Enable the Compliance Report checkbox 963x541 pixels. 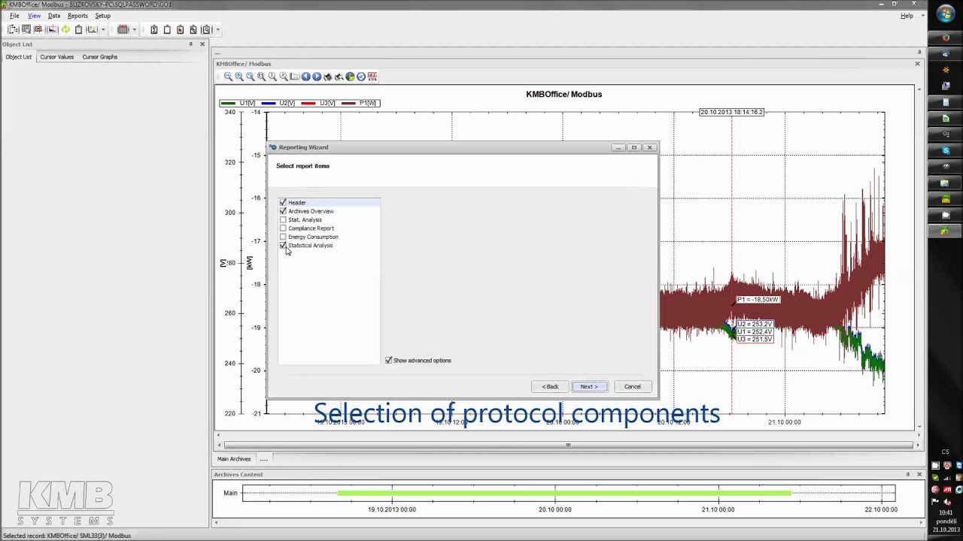[283, 228]
